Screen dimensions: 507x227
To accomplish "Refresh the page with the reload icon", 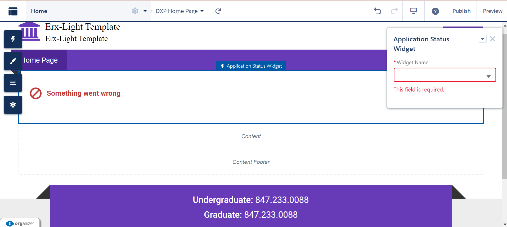I will pyautogui.click(x=218, y=11).
